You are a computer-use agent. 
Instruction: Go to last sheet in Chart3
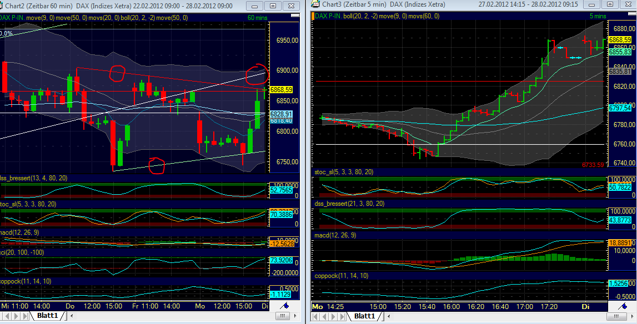click(341, 316)
